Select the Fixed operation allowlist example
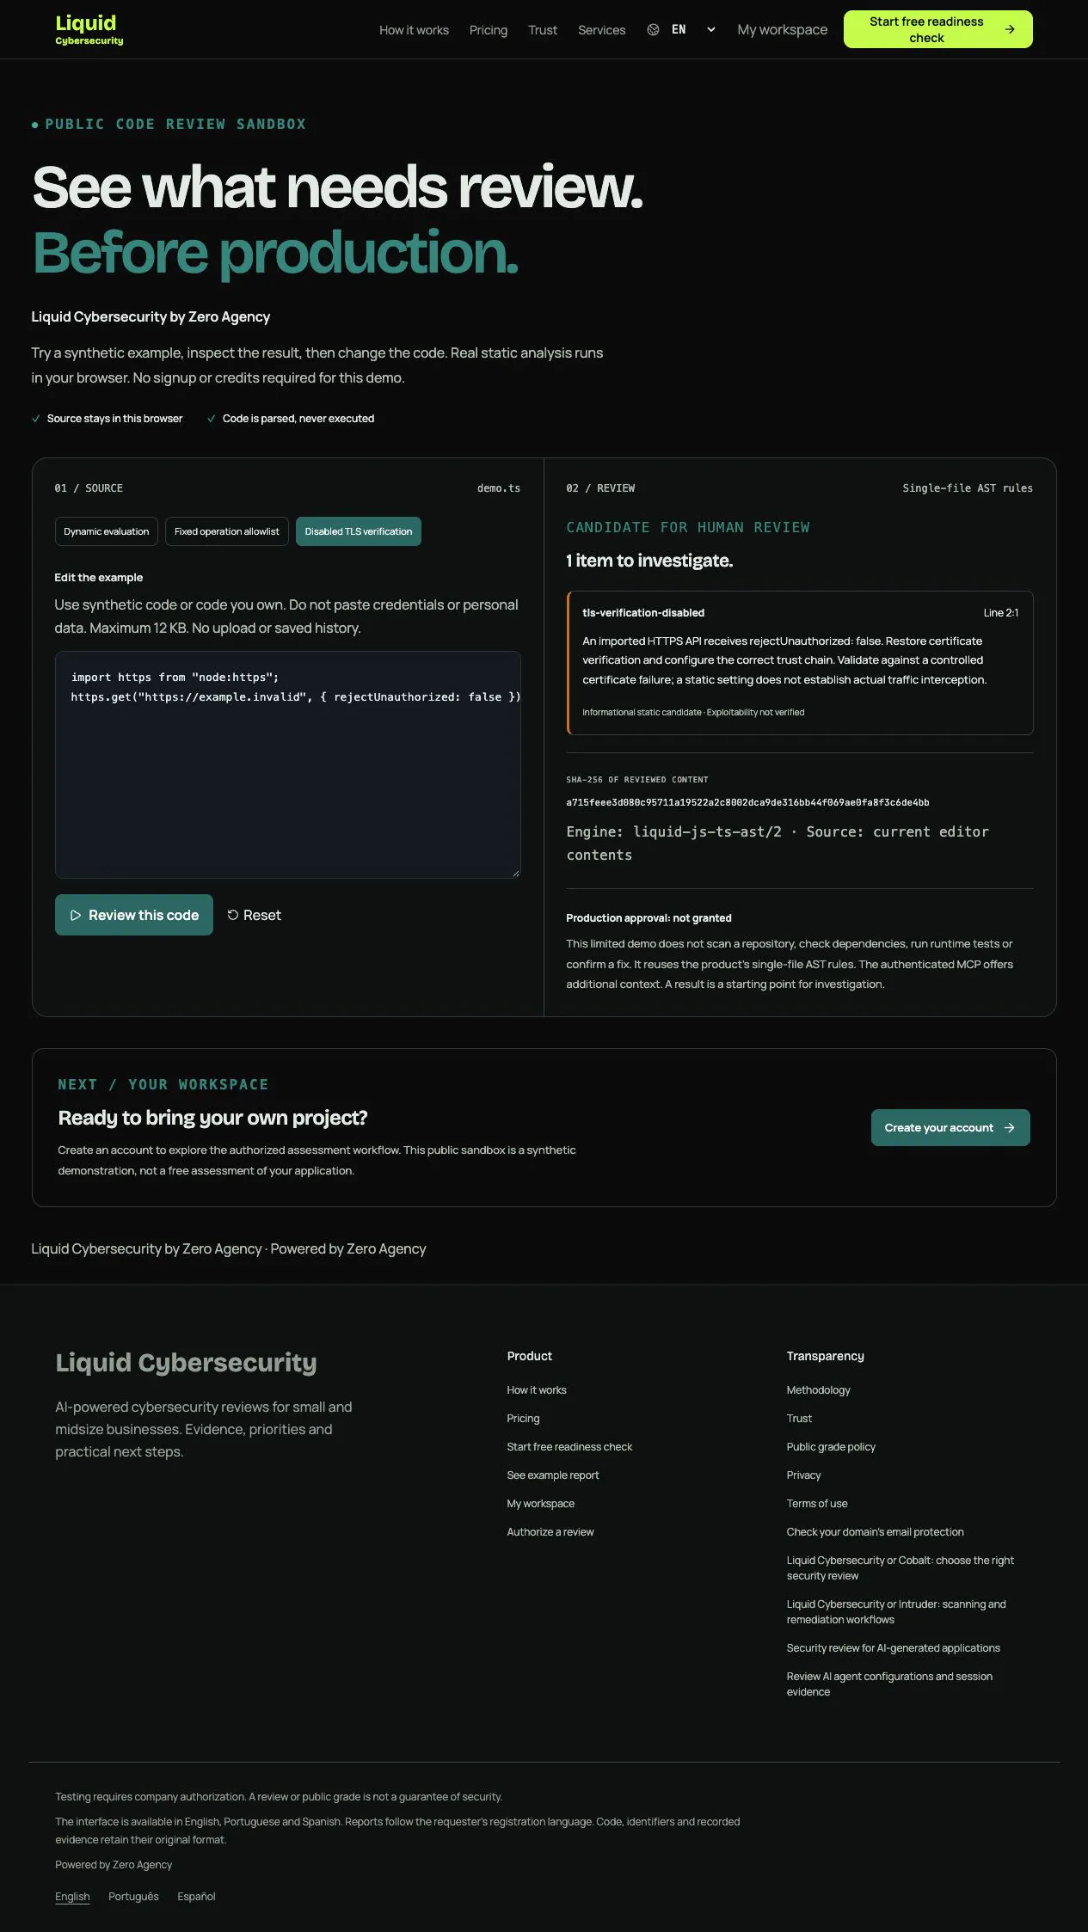The image size is (1088, 1932). [x=227, y=531]
